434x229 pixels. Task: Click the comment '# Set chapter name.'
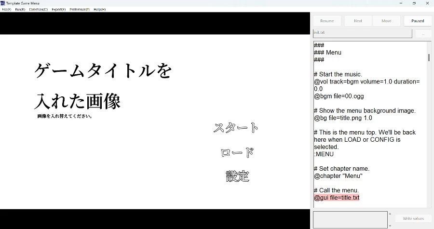pos(341,169)
